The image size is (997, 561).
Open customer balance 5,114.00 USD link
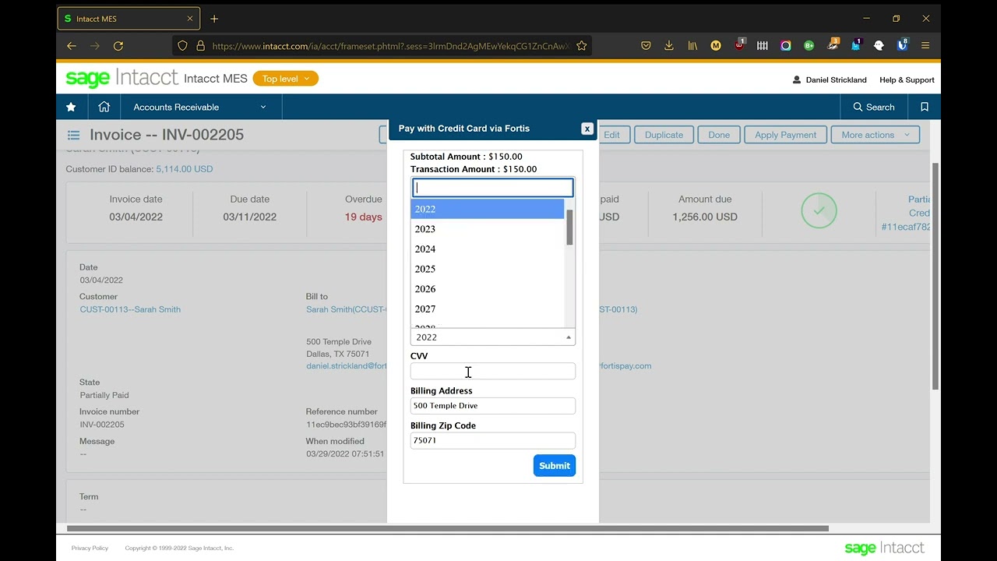click(185, 169)
